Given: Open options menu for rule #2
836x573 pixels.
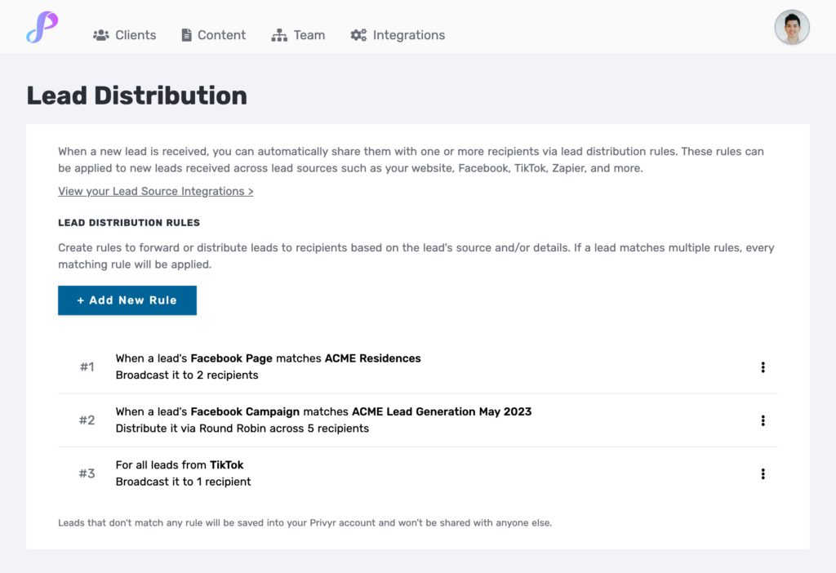Looking at the screenshot, I should point(763,420).
